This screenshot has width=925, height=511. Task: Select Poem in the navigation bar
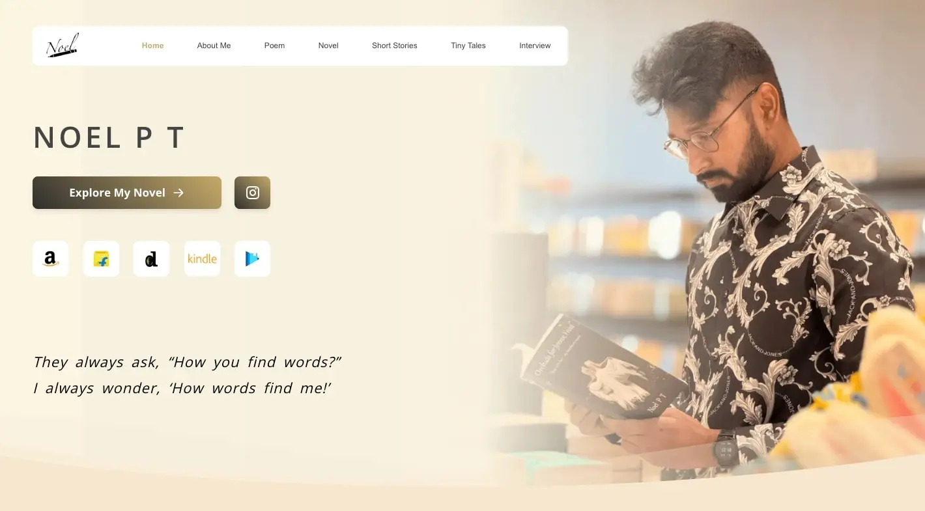coord(274,46)
